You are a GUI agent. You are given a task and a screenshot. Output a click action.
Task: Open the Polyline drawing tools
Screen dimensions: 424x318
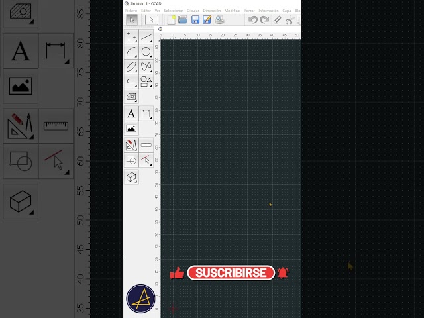131,81
